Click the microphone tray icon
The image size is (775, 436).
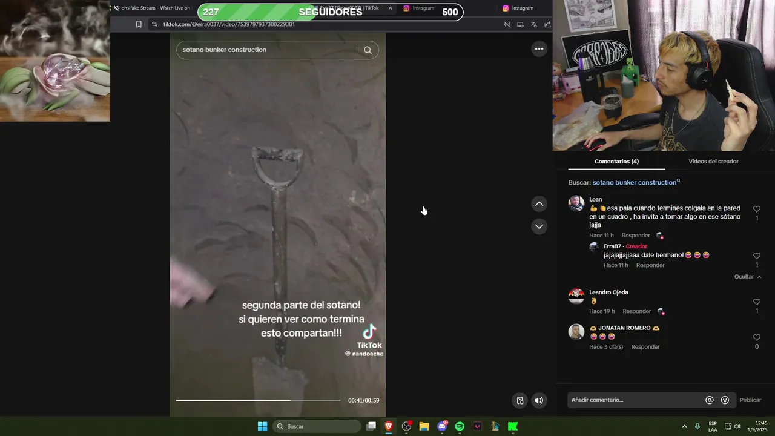(697, 426)
